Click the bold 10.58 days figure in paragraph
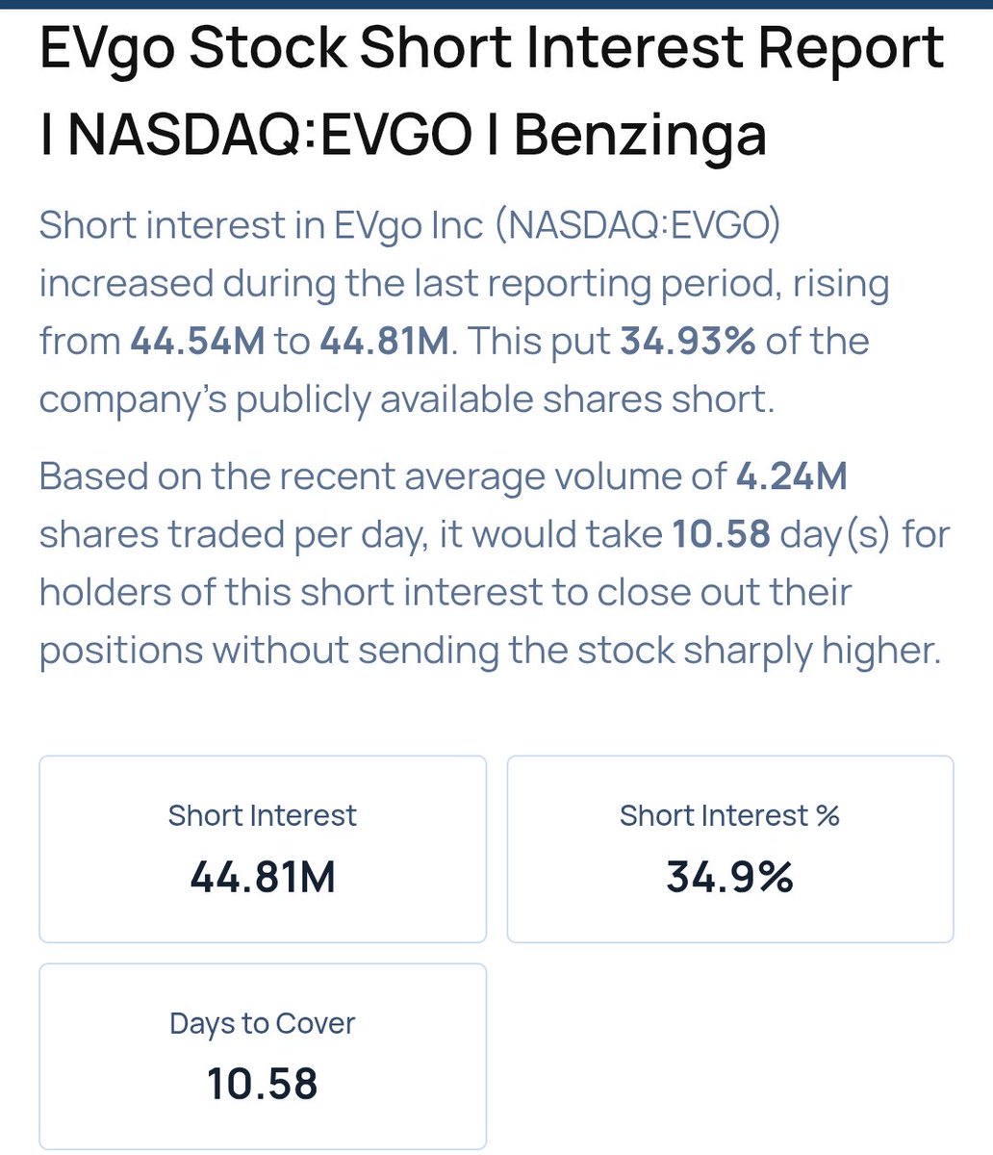This screenshot has height=1155, width=993. 721,534
